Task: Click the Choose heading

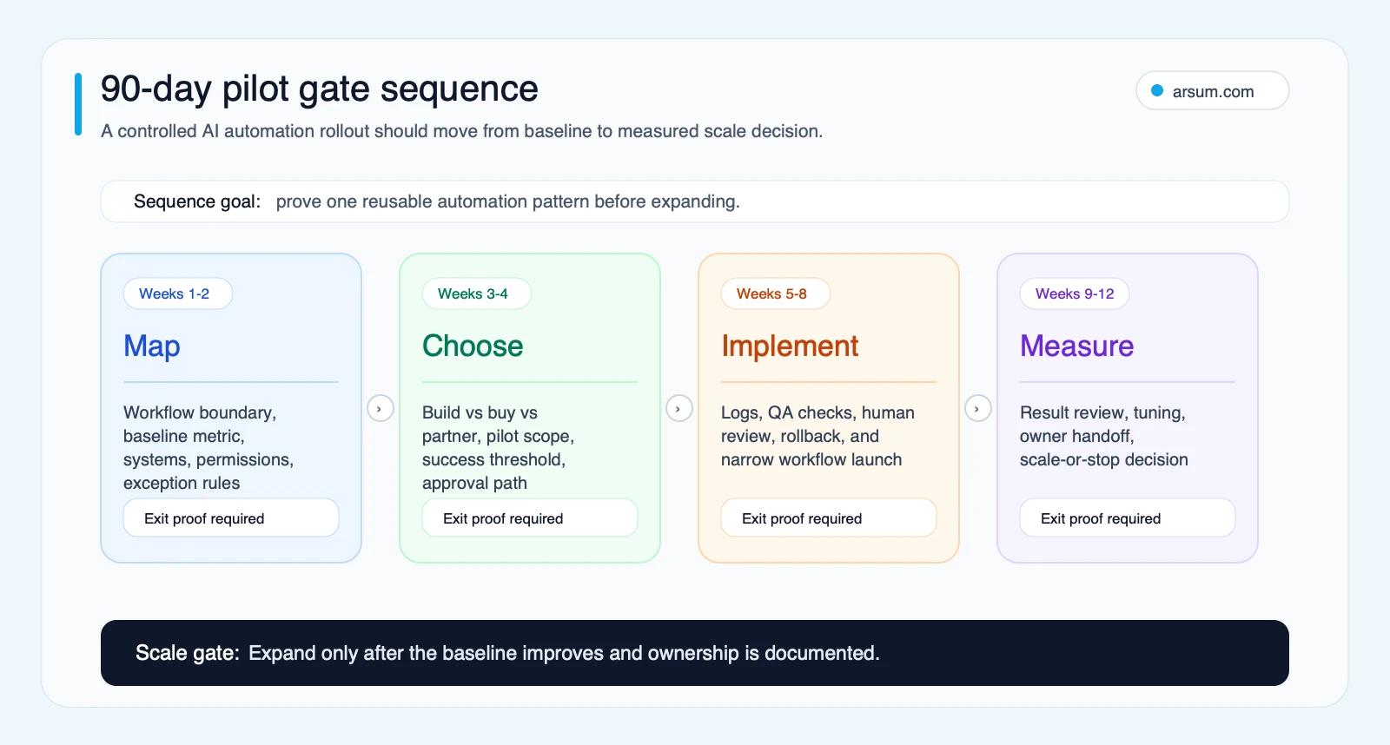Action: 473,346
